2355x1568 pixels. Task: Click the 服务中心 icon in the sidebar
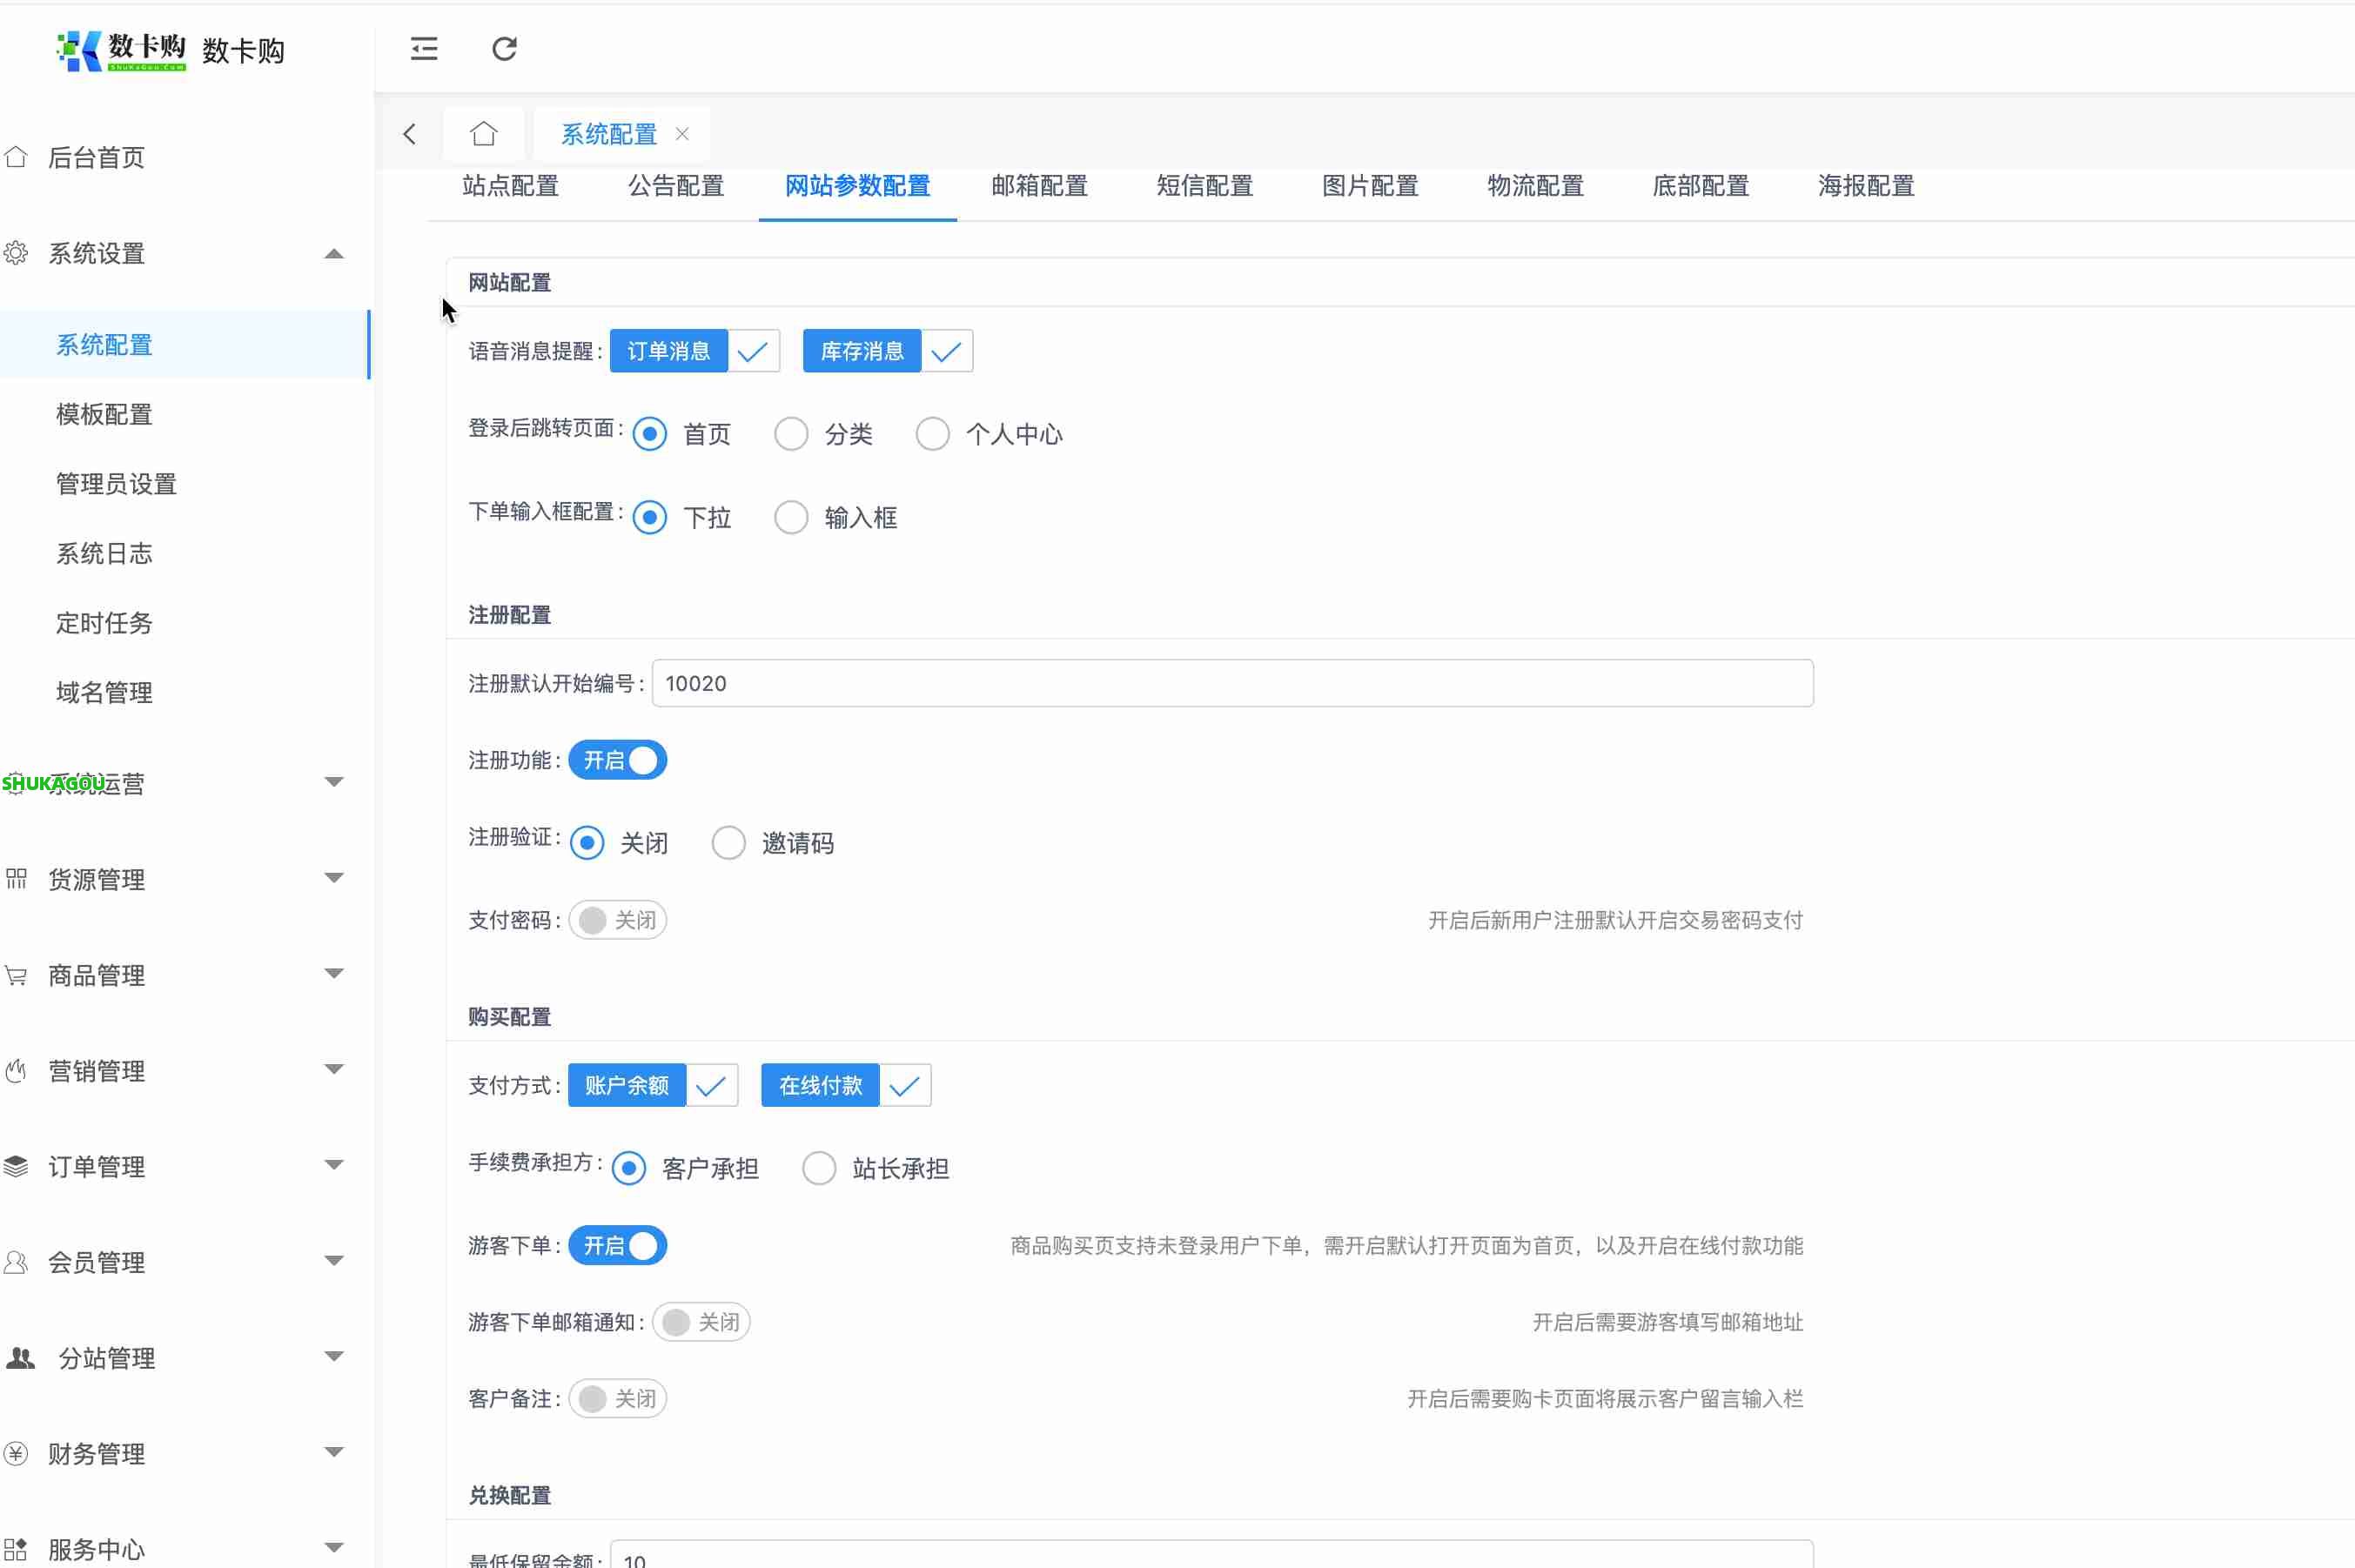click(15, 1547)
